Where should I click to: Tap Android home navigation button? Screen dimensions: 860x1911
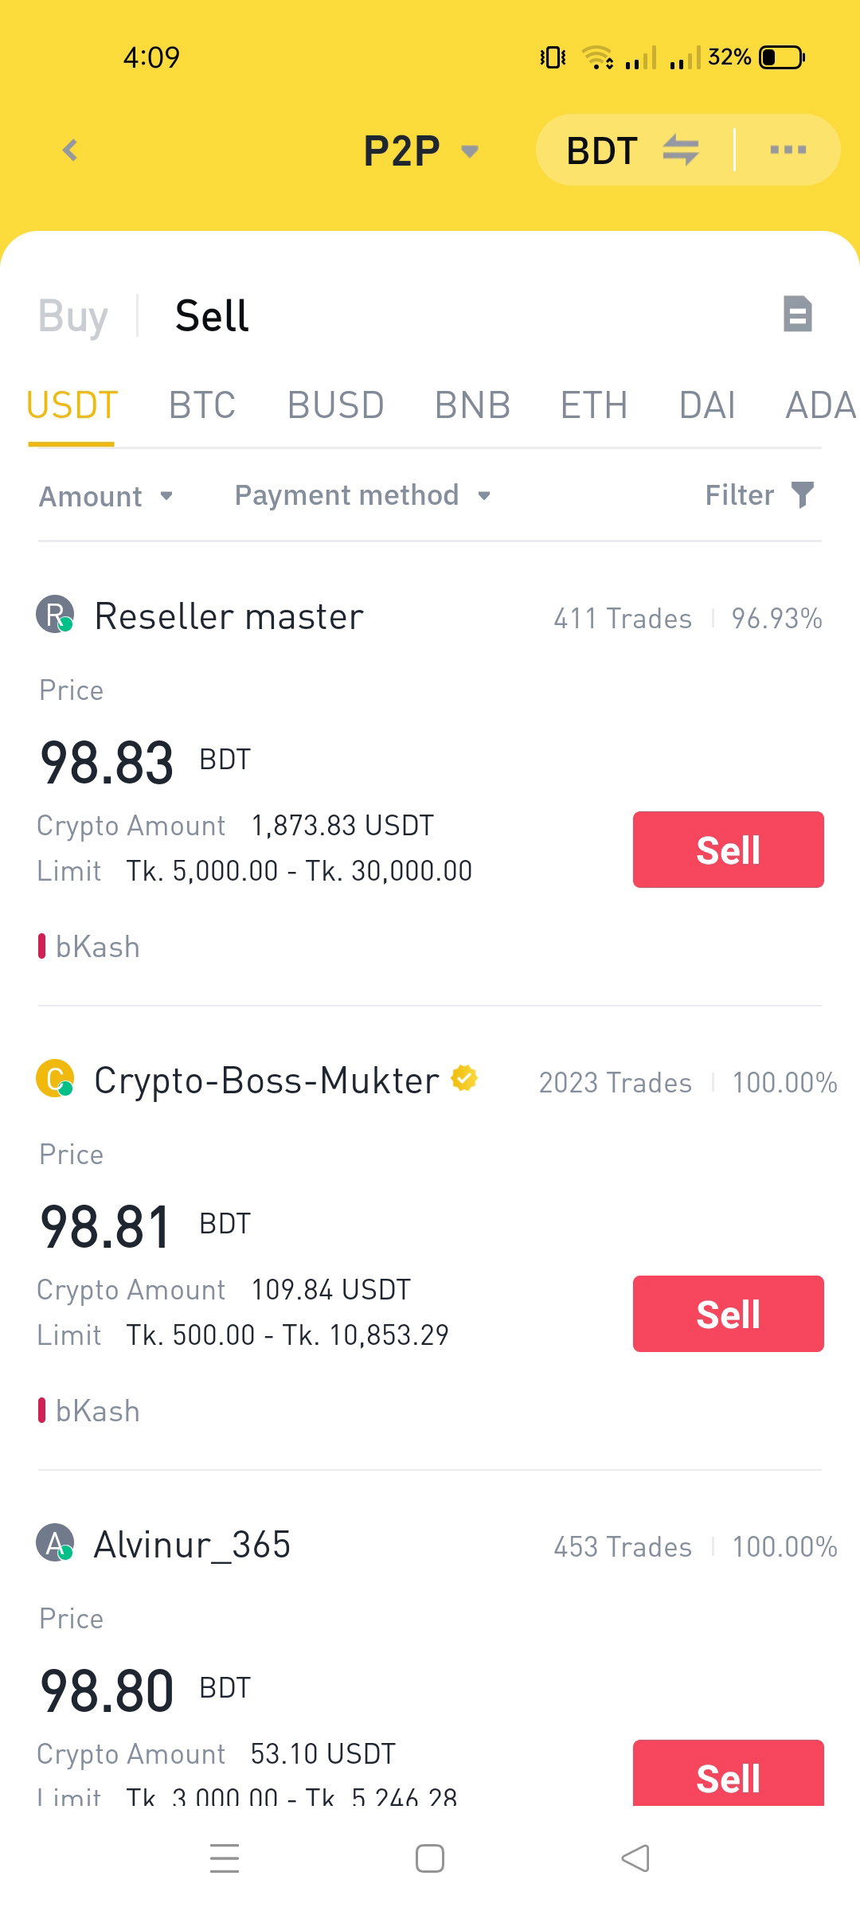point(430,1858)
